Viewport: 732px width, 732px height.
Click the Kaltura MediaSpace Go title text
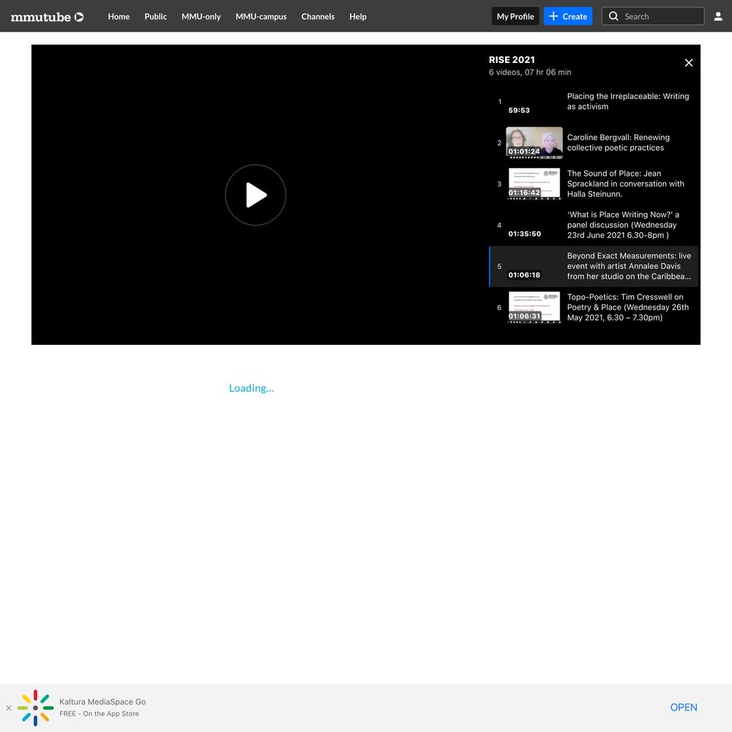(x=102, y=702)
